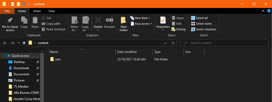Open the Copy to menu

(x=85, y=24)
